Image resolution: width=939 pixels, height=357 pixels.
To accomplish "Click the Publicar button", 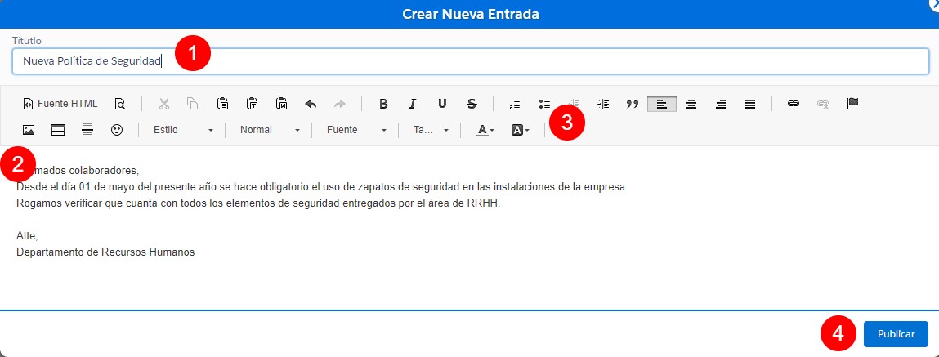I will point(896,334).
